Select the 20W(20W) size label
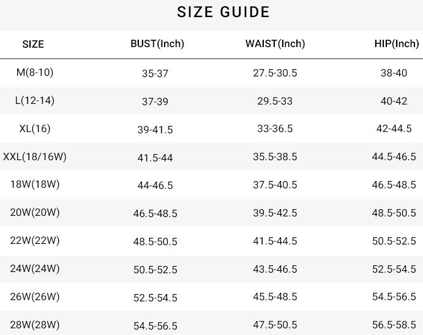The width and height of the screenshot is (423, 335). (35, 212)
